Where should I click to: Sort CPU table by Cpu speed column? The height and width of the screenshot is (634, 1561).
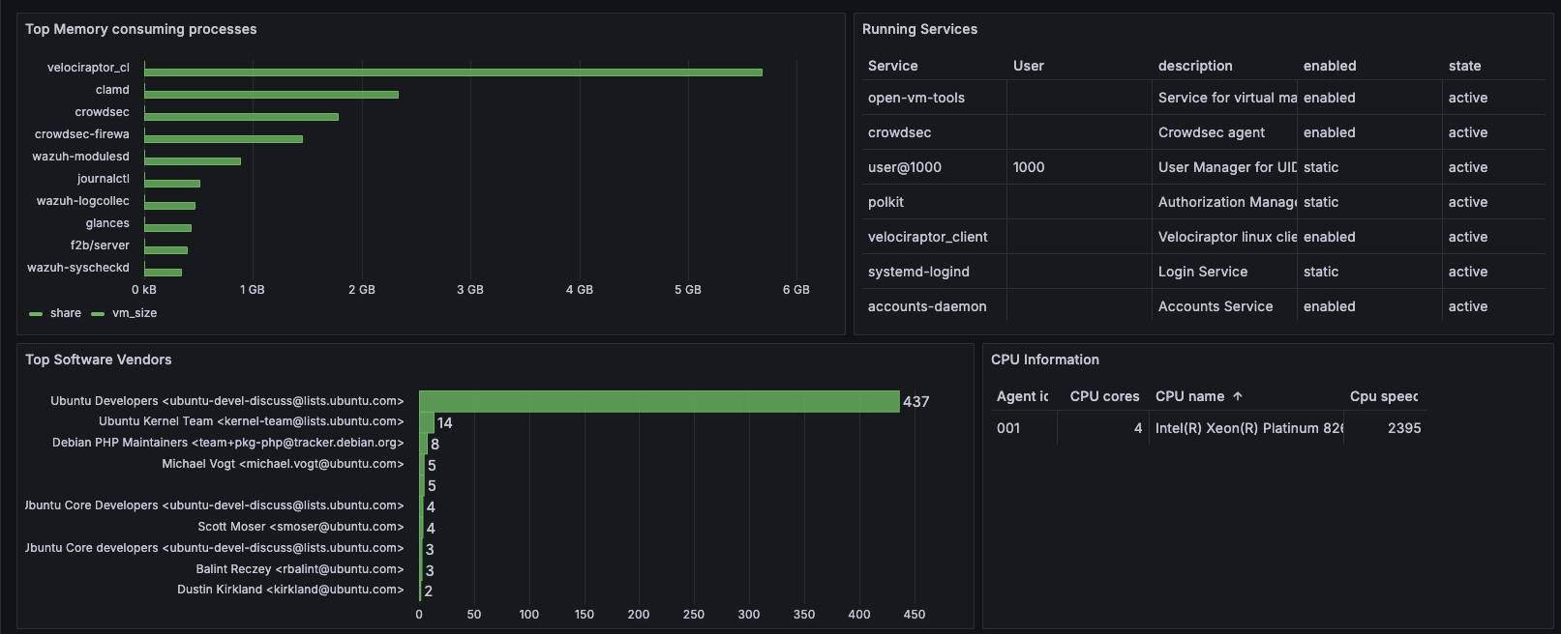pos(1384,396)
